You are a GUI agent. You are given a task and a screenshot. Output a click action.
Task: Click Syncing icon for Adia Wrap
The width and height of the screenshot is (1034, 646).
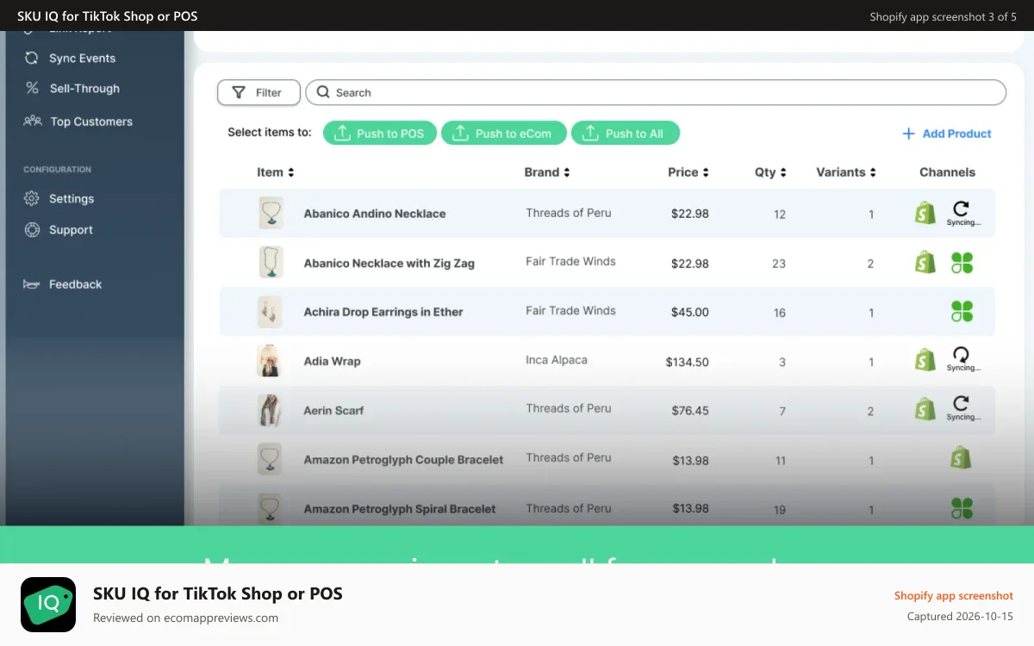tap(962, 359)
